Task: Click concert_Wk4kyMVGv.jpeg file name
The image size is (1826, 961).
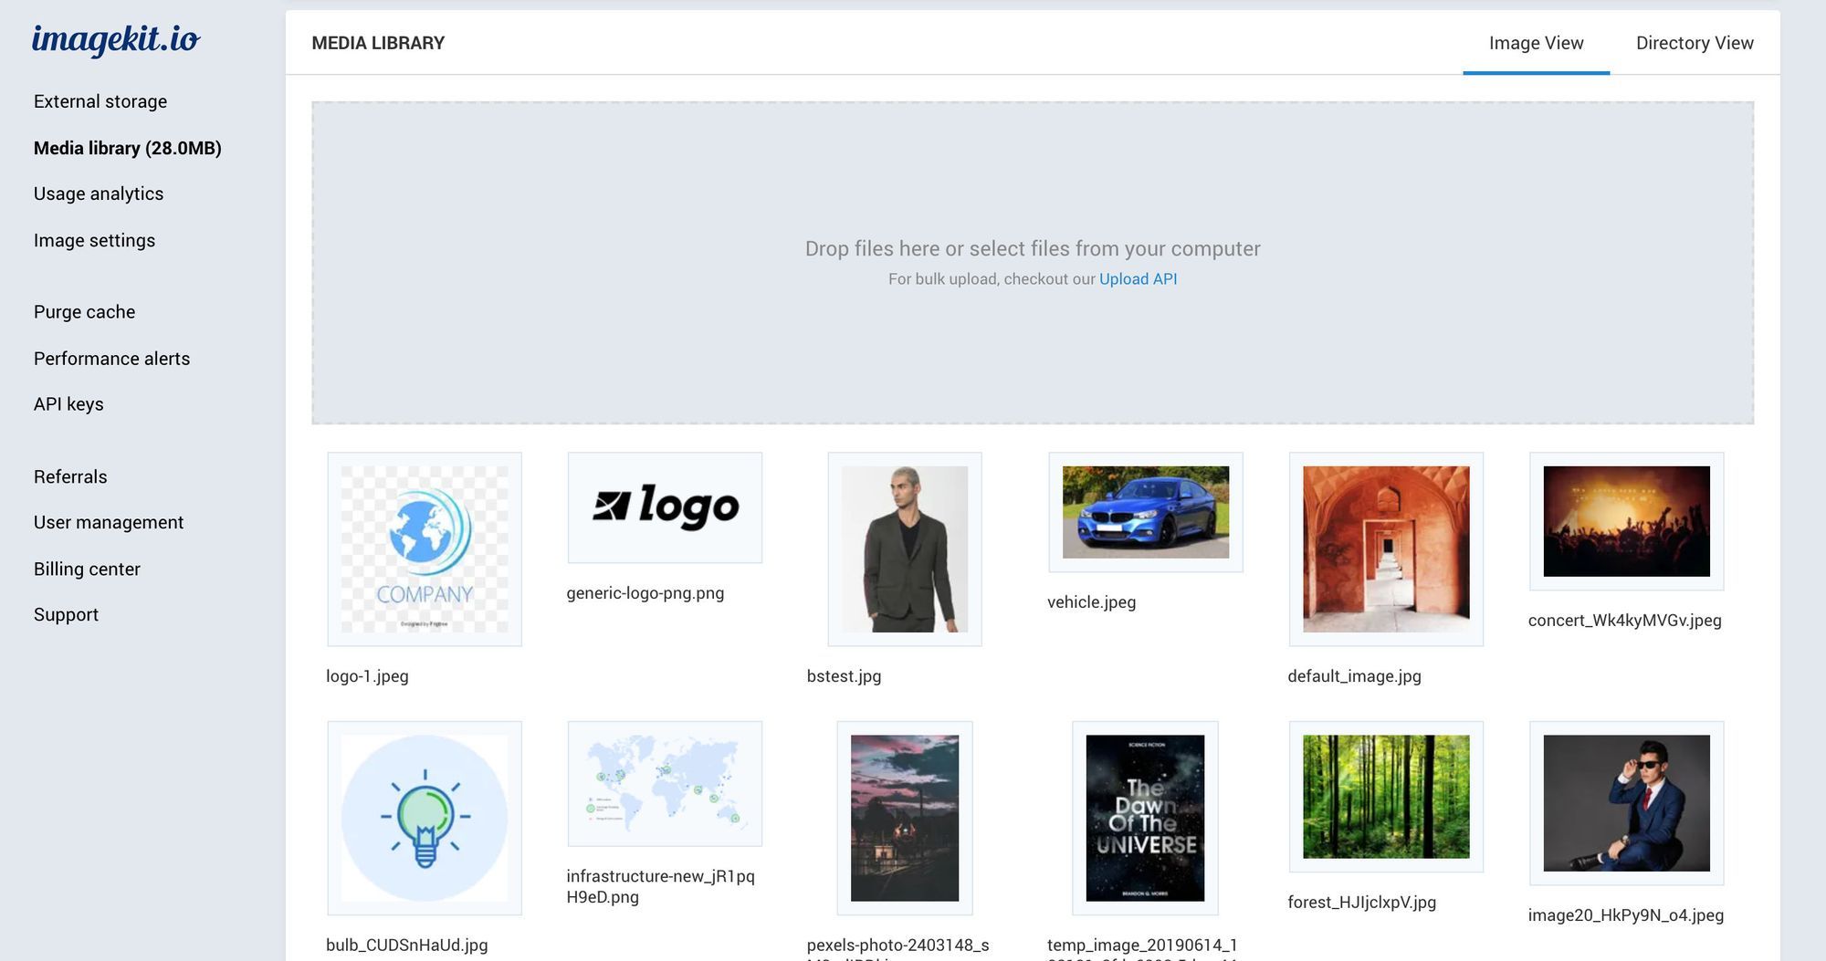Action: click(x=1625, y=621)
